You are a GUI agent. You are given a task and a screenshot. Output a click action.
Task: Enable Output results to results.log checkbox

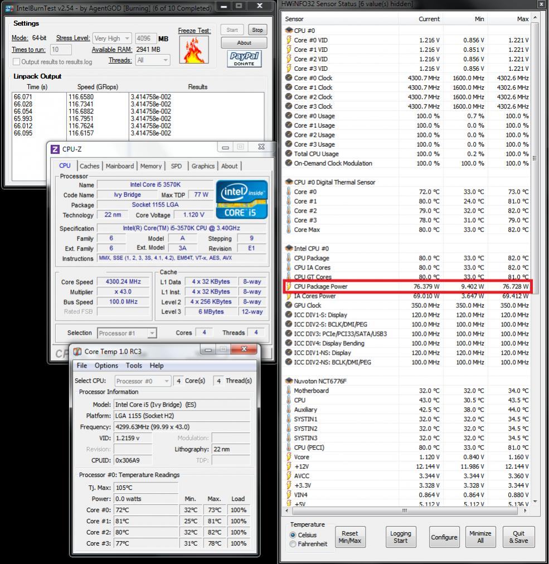pyautogui.click(x=16, y=61)
